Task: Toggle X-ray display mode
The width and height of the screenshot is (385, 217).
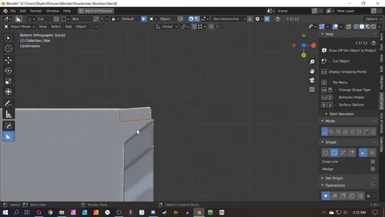Action: (x=348, y=27)
